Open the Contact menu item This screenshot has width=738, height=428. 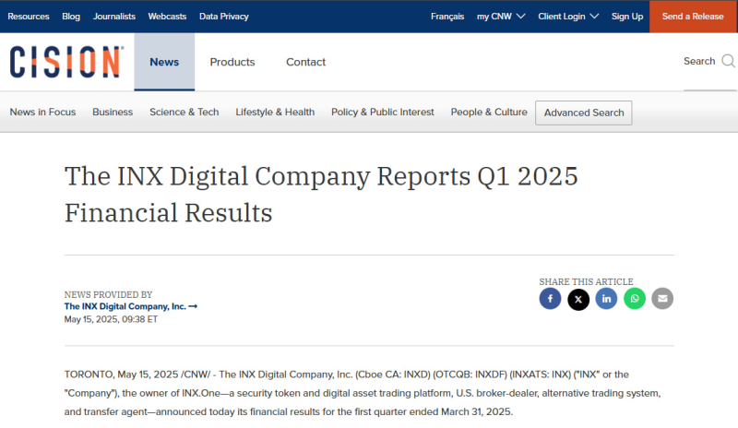click(x=305, y=62)
